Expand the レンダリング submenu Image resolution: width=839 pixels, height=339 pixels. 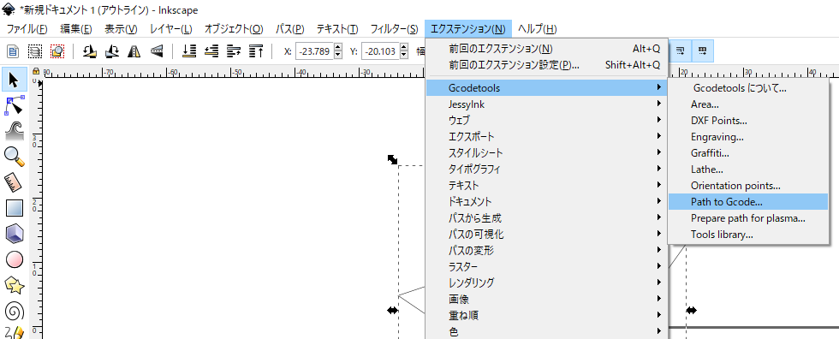(546, 282)
